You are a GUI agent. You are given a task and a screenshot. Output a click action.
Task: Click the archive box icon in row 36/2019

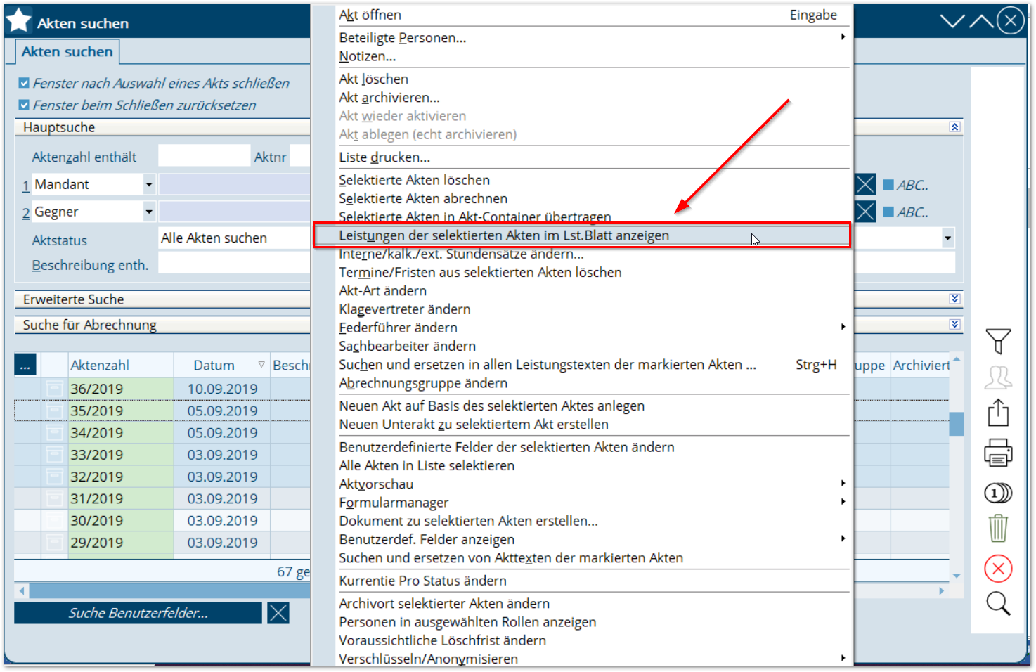(x=54, y=388)
